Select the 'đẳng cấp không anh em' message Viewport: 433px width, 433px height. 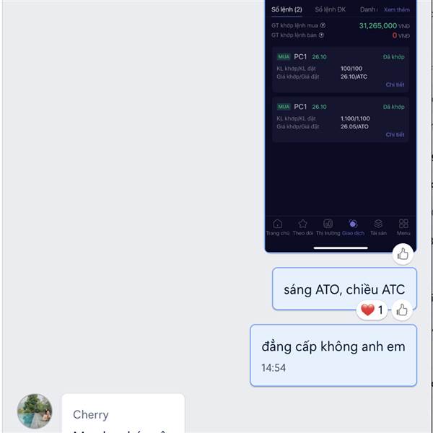point(333,355)
